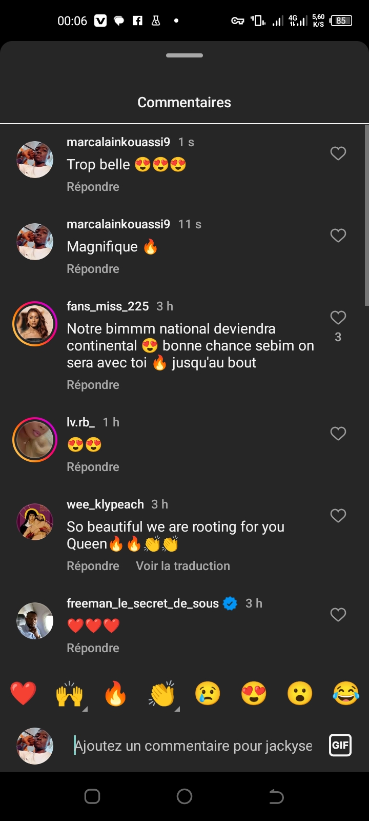369x821 pixels.
Task: Tap the heart on lv.rb_ comment
Action: [x=338, y=434]
